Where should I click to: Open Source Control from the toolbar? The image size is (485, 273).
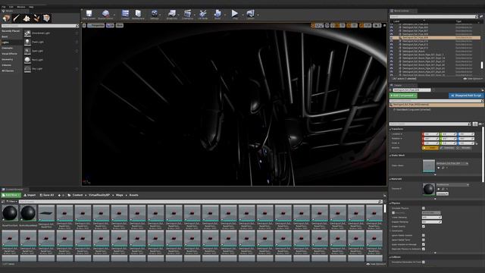coord(105,14)
